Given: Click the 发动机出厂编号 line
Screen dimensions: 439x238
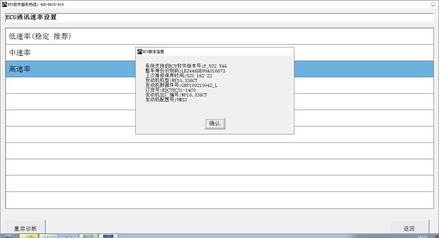Looking at the screenshot, I should tap(176, 95).
